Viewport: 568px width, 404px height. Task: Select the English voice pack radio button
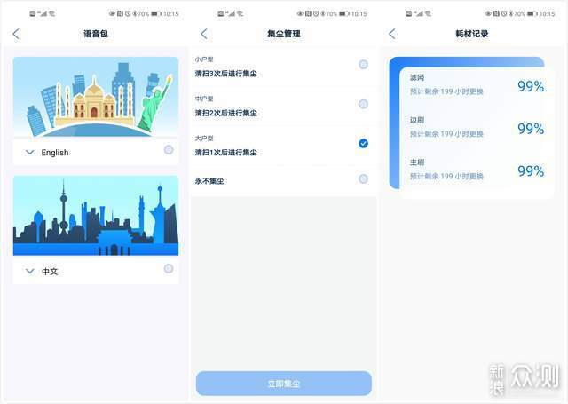coord(169,150)
